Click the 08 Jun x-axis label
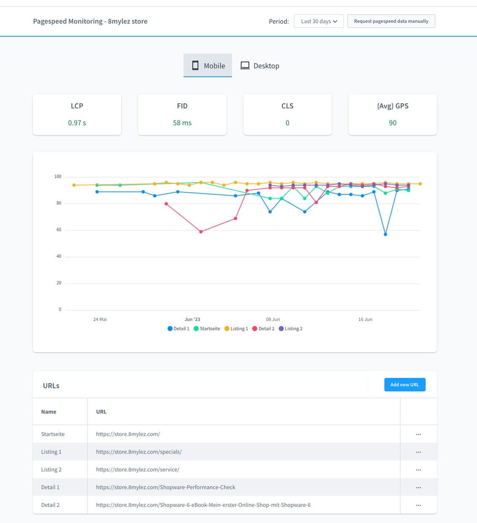 pyautogui.click(x=273, y=319)
